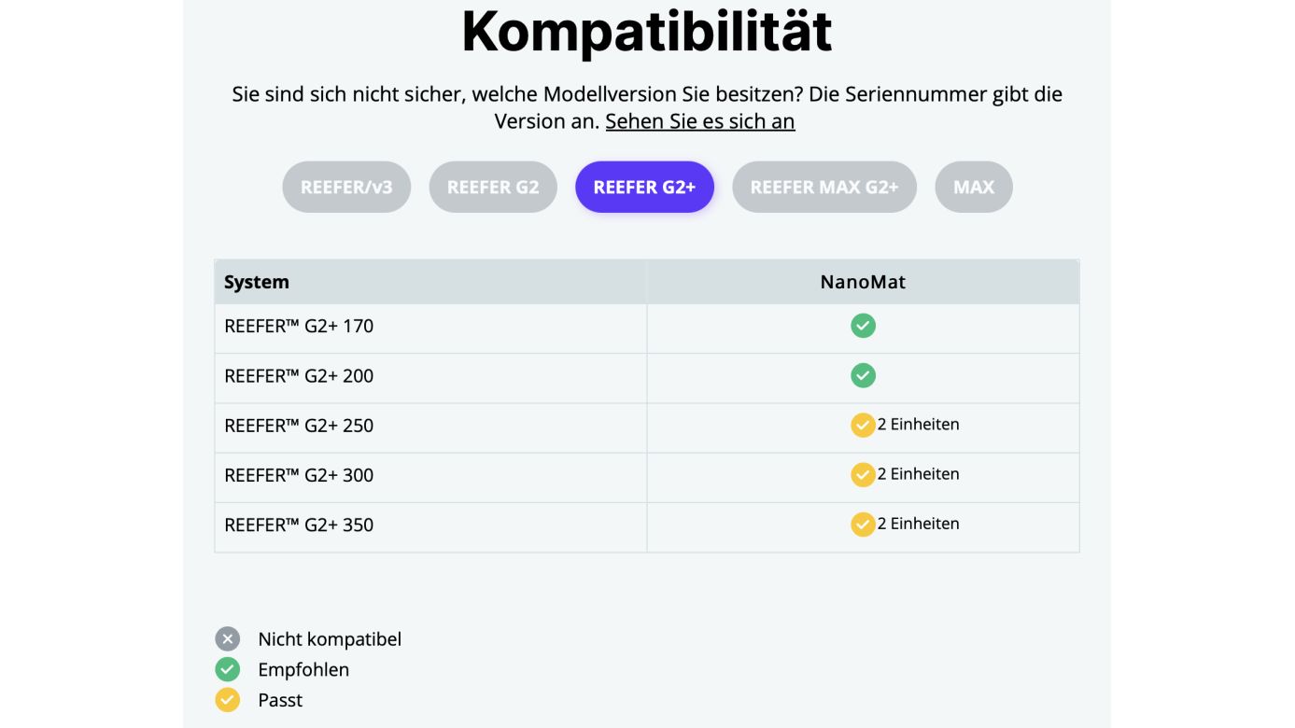The image size is (1295, 728).
Task: Click green checkmark for REEFER G2+ 170
Action: [863, 326]
